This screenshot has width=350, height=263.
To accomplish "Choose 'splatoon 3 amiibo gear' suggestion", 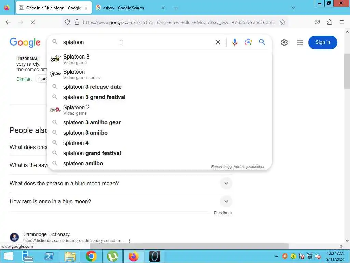I will coord(159,122).
